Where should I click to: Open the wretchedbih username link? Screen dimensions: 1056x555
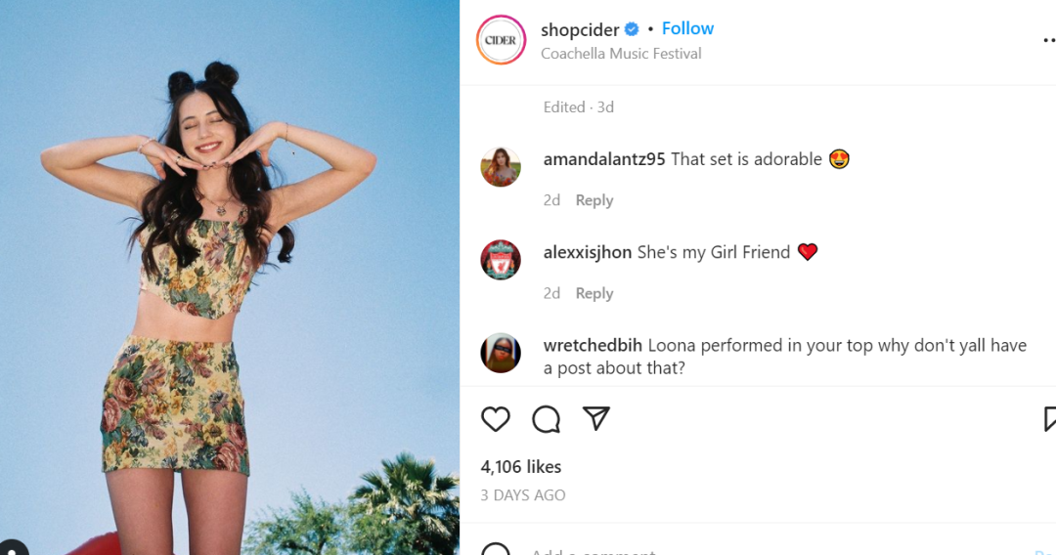[593, 345]
